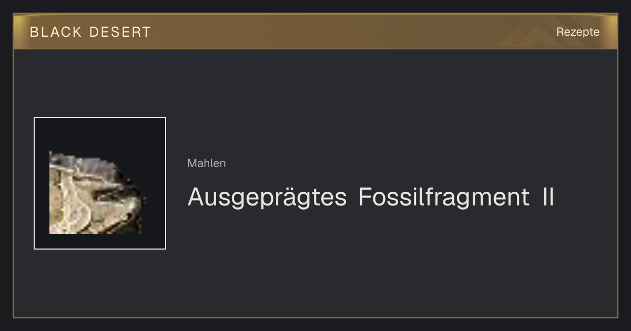This screenshot has height=331, width=631.
Task: Click the white-bordered item thumbnail frame
Action: coord(100,183)
